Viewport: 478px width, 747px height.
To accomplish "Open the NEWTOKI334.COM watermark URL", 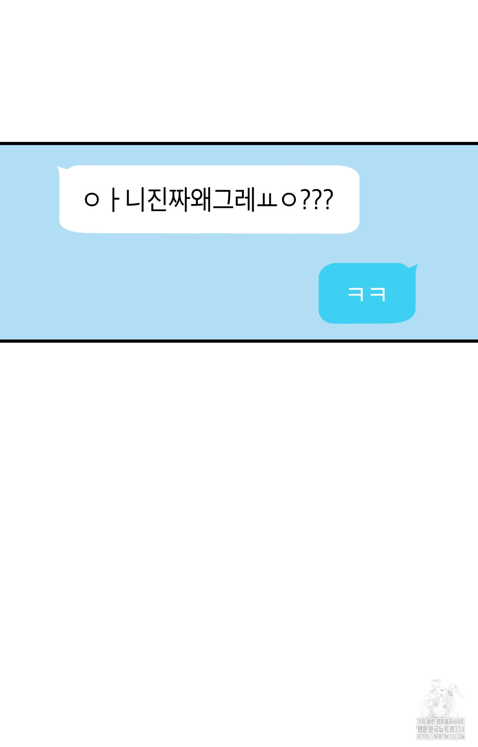I will click(441, 737).
